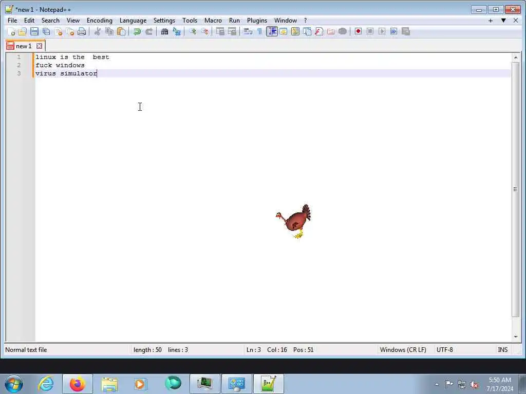
Task: Open the Run menu
Action: point(234,21)
